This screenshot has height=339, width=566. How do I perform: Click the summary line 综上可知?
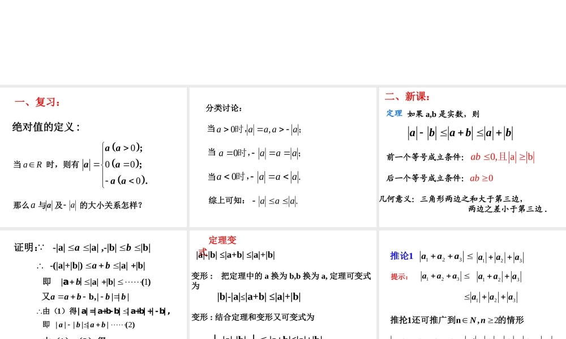pyautogui.click(x=254, y=201)
